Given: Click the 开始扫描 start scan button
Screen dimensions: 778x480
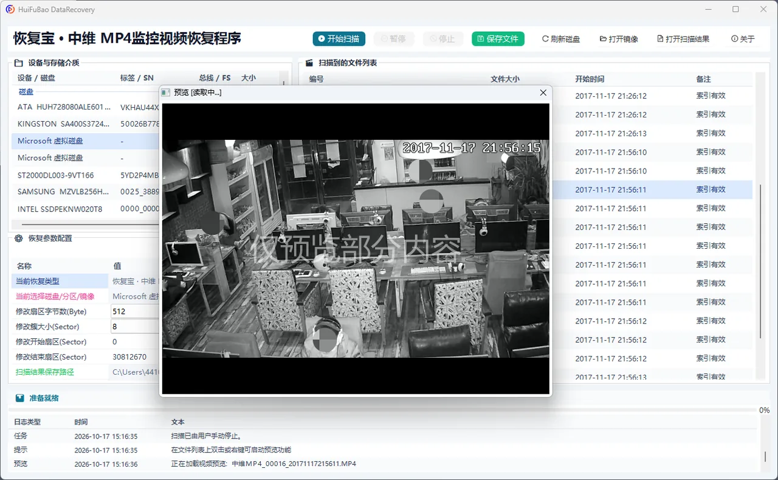Looking at the screenshot, I should pos(339,39).
